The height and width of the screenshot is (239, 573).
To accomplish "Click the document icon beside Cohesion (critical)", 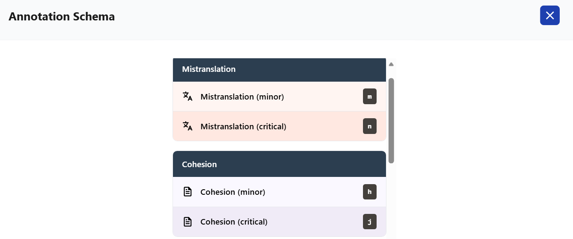I will tap(187, 222).
